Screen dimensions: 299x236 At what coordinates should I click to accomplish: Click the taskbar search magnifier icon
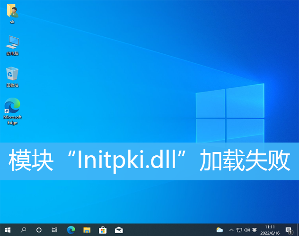23,230
